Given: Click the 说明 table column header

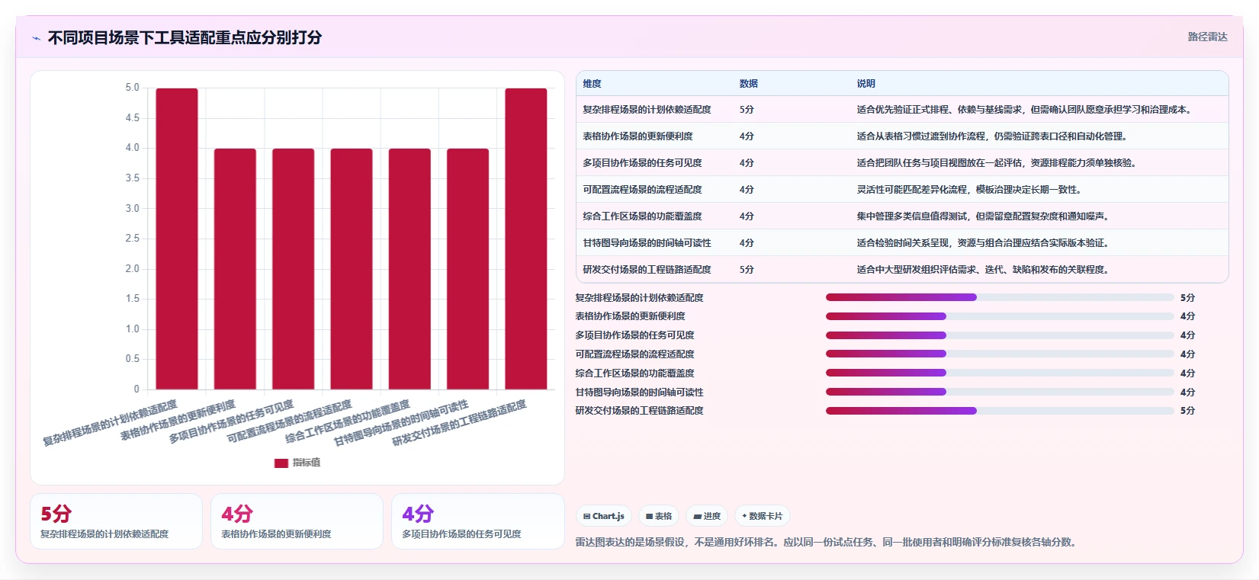Looking at the screenshot, I should click(866, 84).
